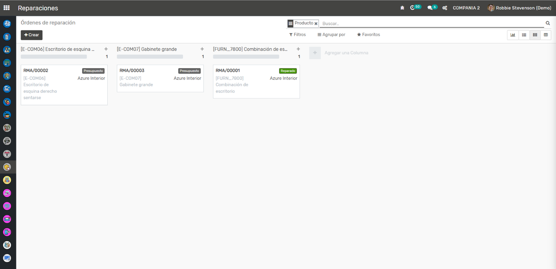This screenshot has width=556, height=269.
Task: Switch to pivot table view
Action: click(546, 35)
